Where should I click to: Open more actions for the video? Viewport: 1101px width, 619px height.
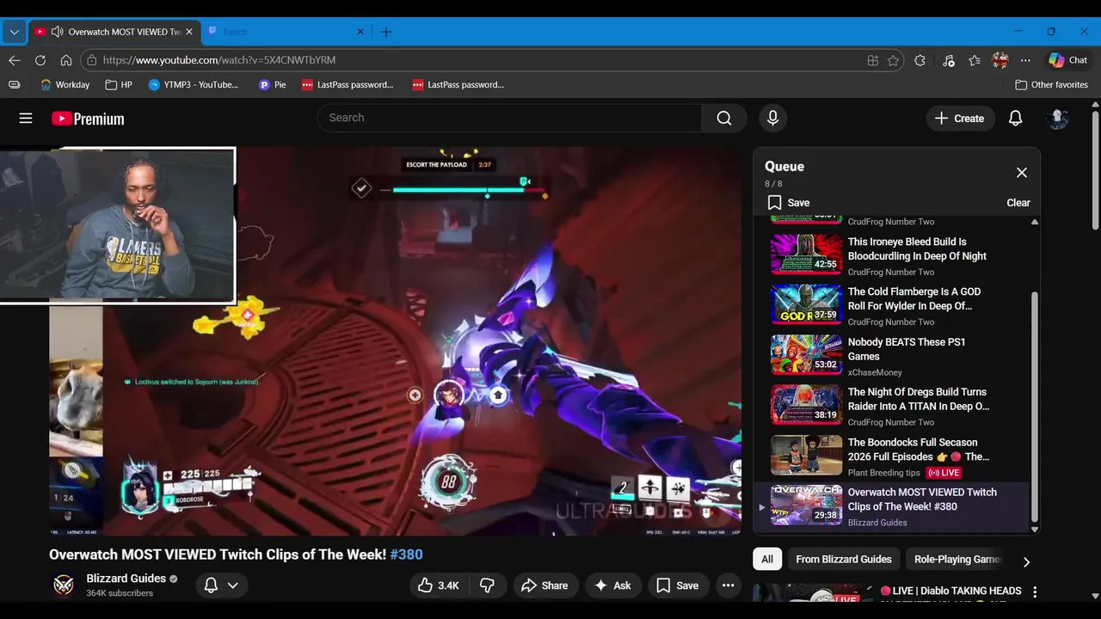728,585
